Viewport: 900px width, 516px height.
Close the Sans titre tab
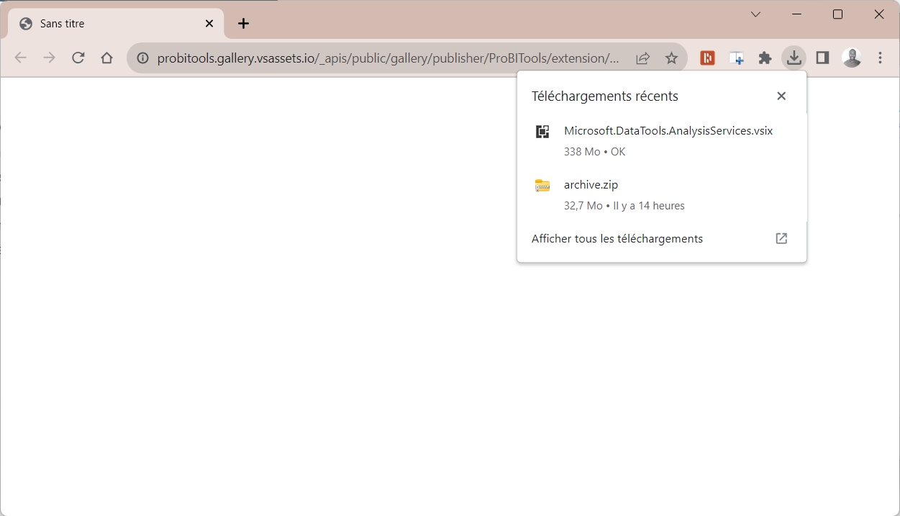(209, 24)
